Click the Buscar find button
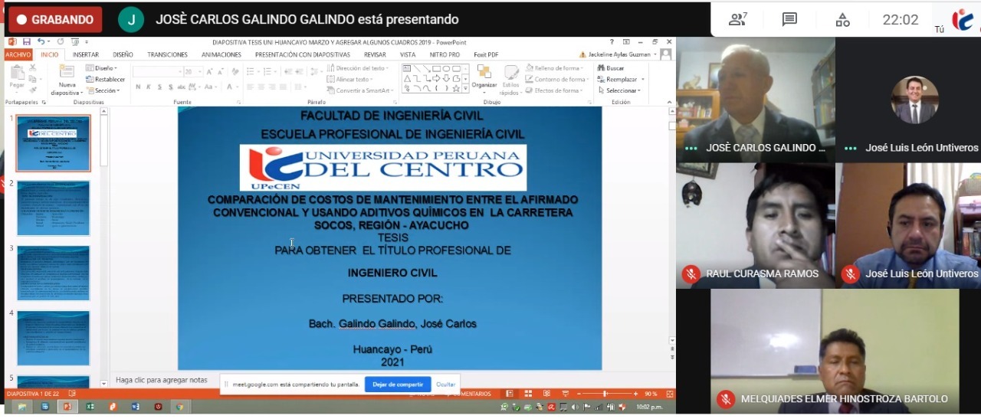This screenshot has height=419, width=981. click(611, 68)
